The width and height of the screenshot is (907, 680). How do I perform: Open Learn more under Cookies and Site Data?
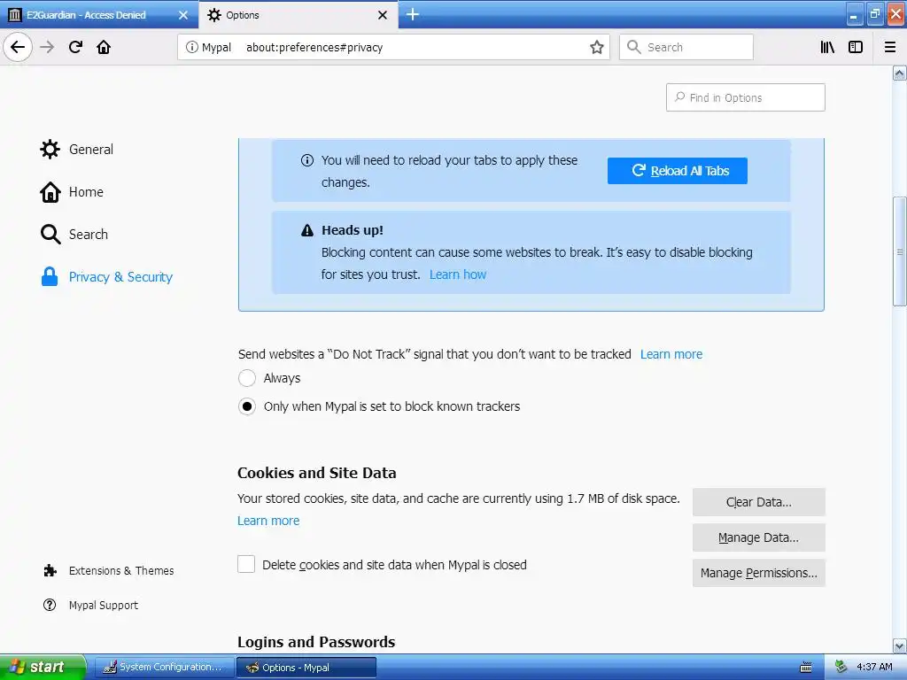pos(268,521)
